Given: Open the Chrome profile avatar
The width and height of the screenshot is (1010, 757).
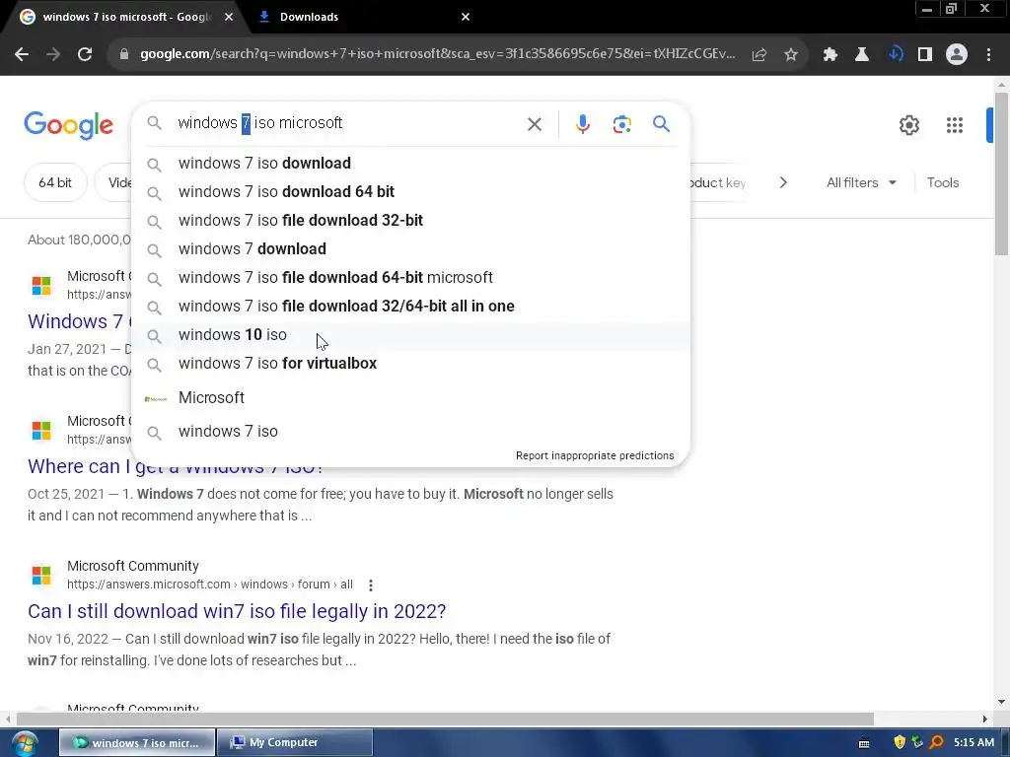Looking at the screenshot, I should tap(957, 55).
